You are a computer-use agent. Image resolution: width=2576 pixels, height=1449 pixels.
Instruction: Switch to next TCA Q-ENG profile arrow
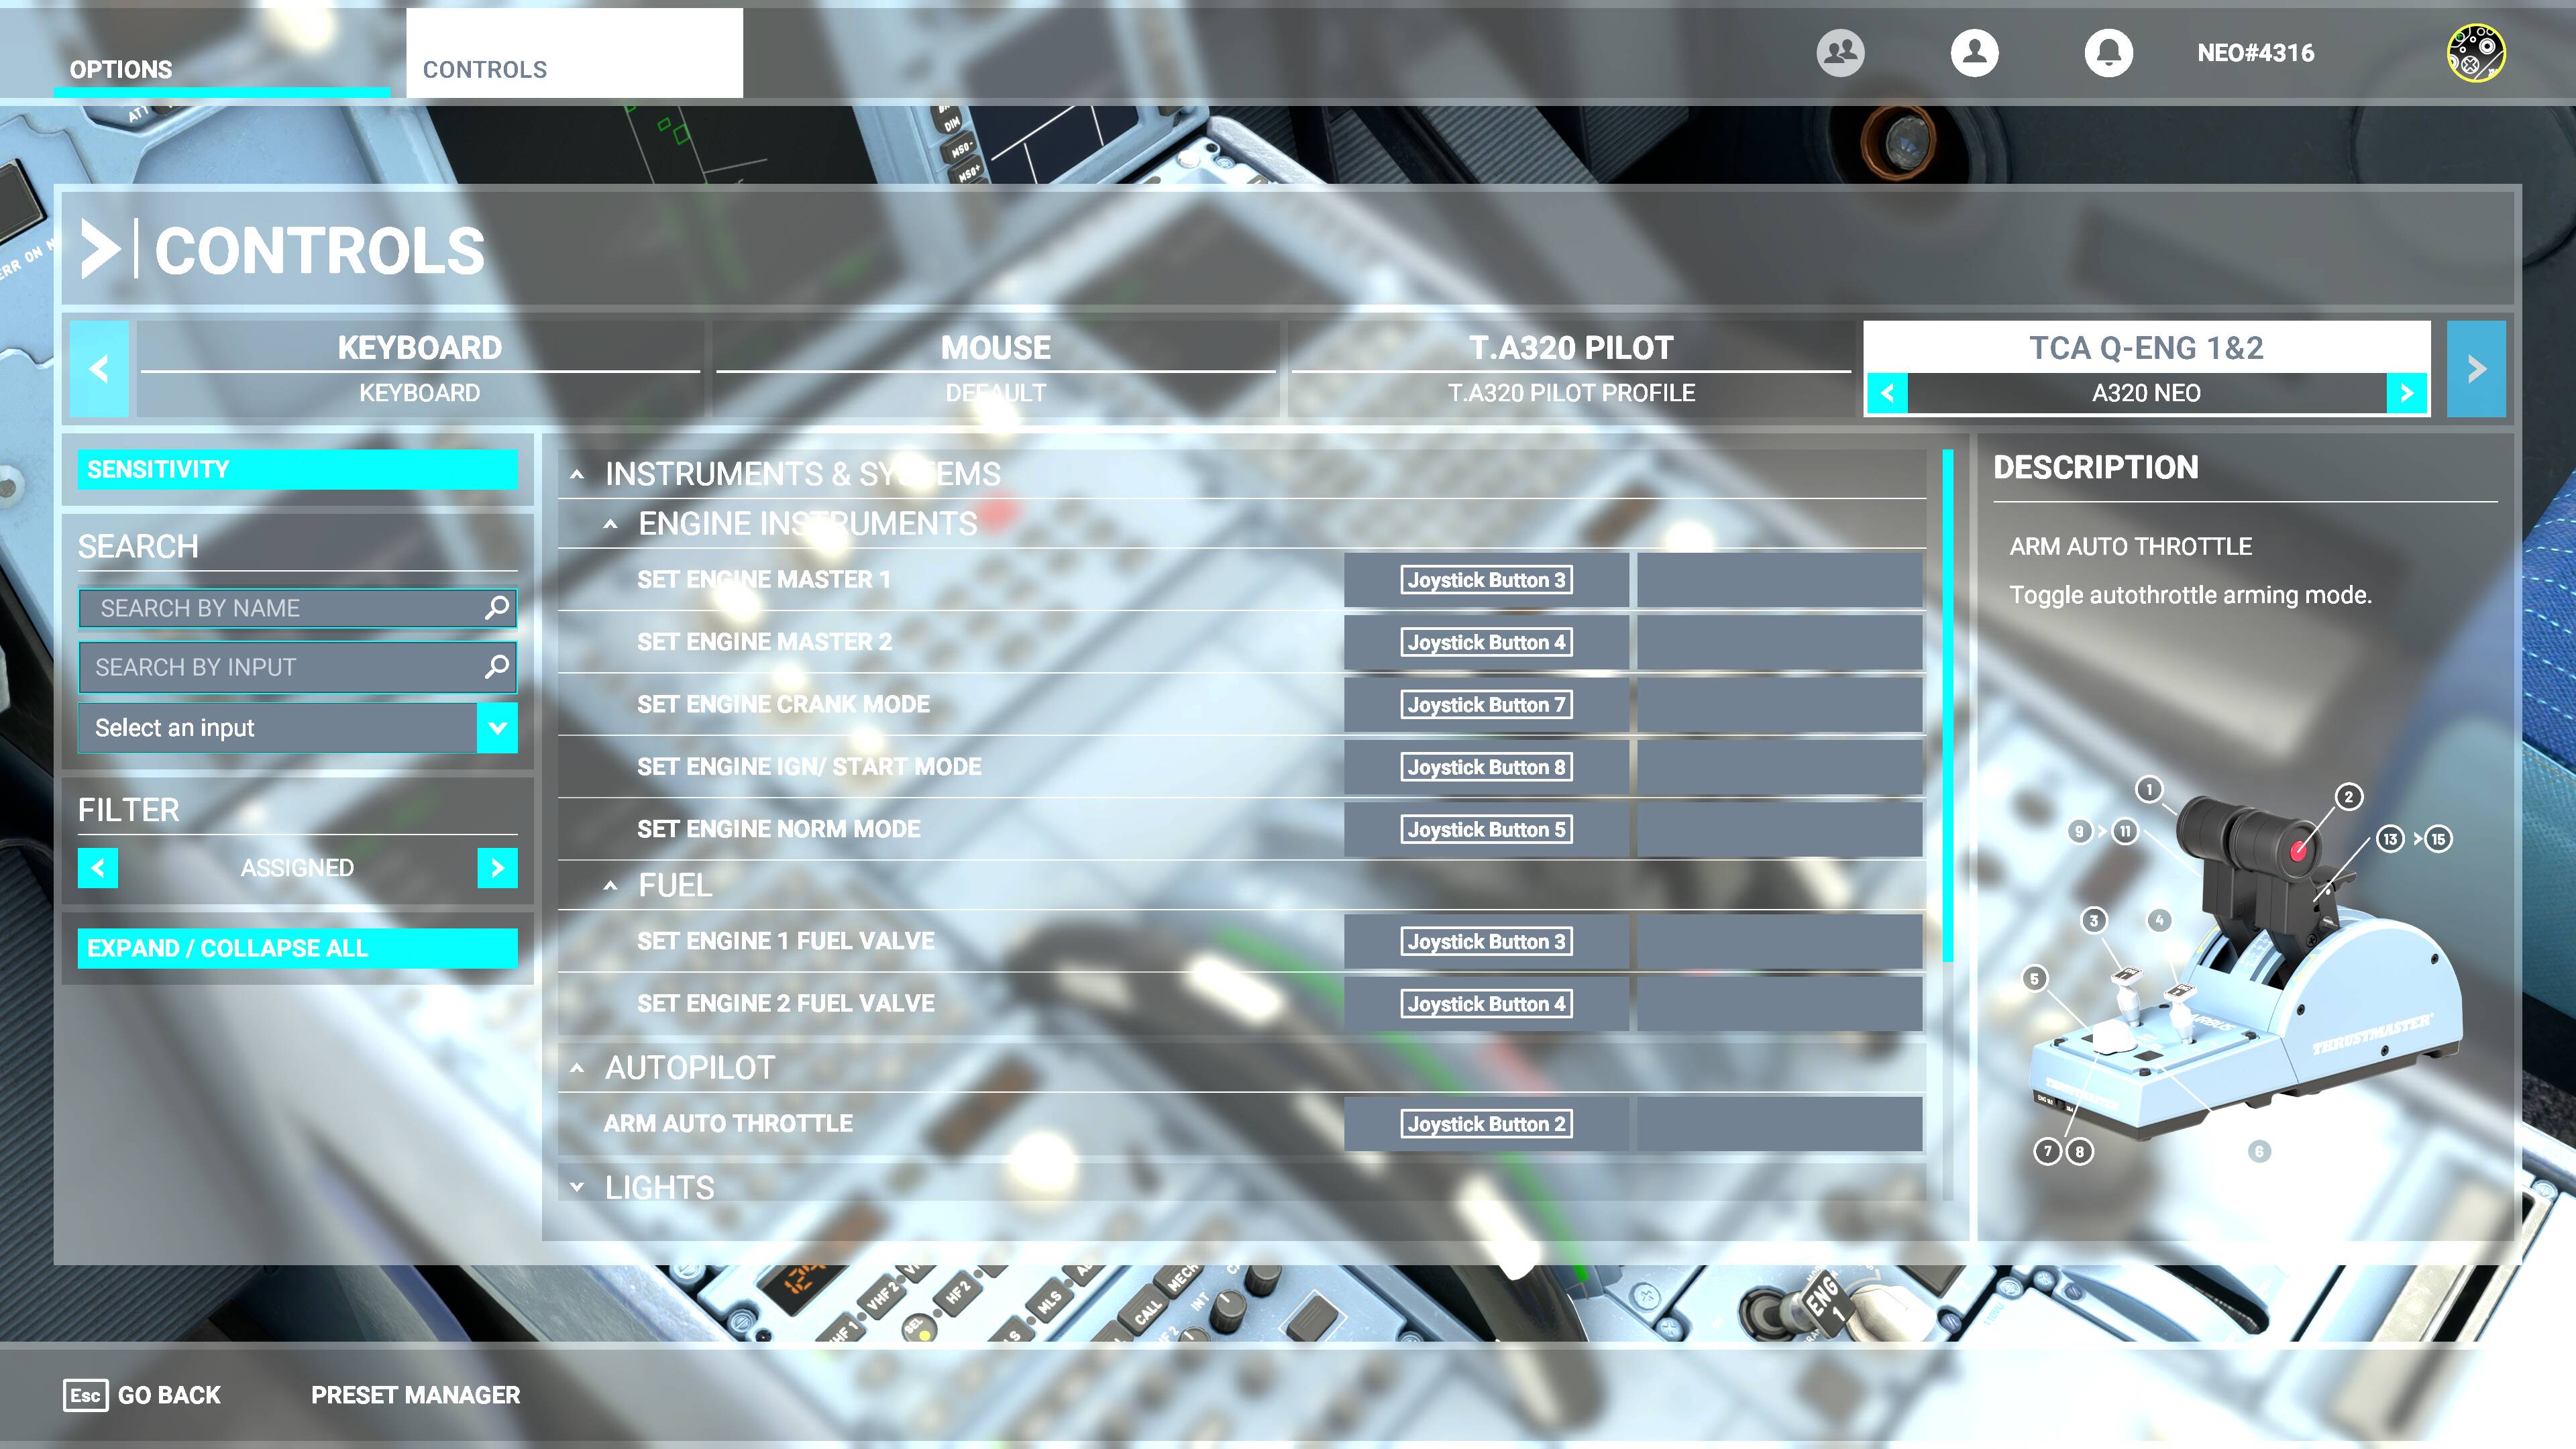click(2406, 393)
